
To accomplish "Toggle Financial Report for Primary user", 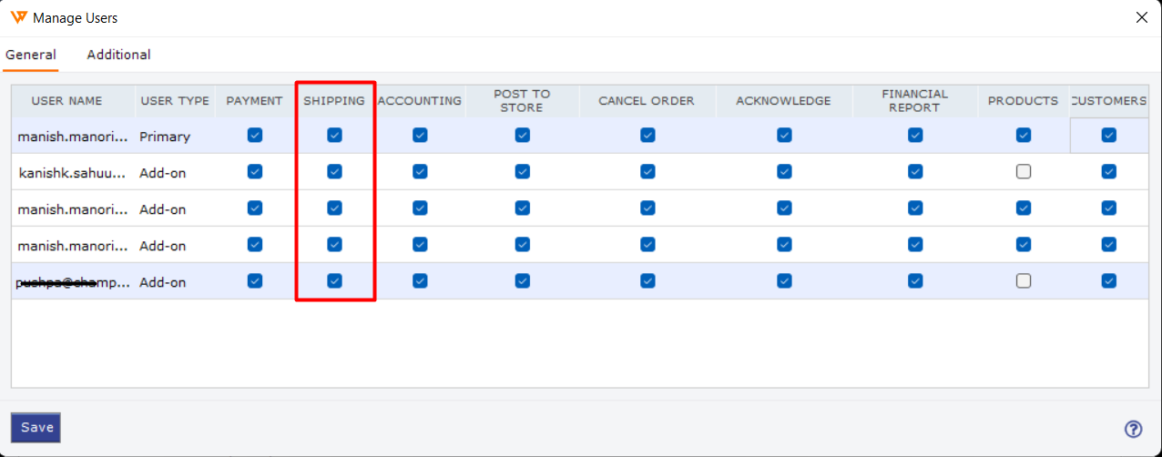I will pos(915,135).
